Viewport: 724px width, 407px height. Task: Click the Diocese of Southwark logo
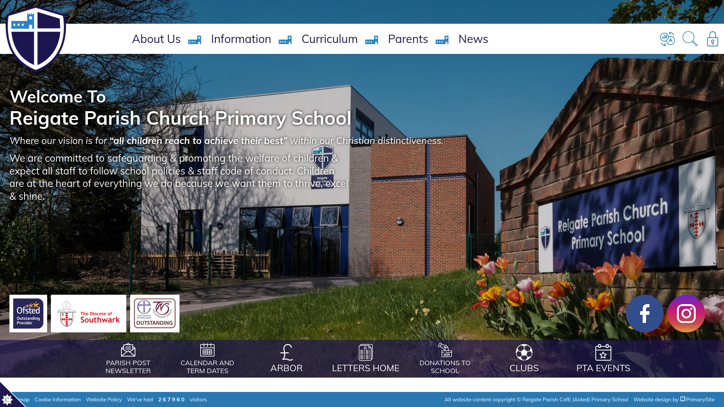(x=89, y=314)
